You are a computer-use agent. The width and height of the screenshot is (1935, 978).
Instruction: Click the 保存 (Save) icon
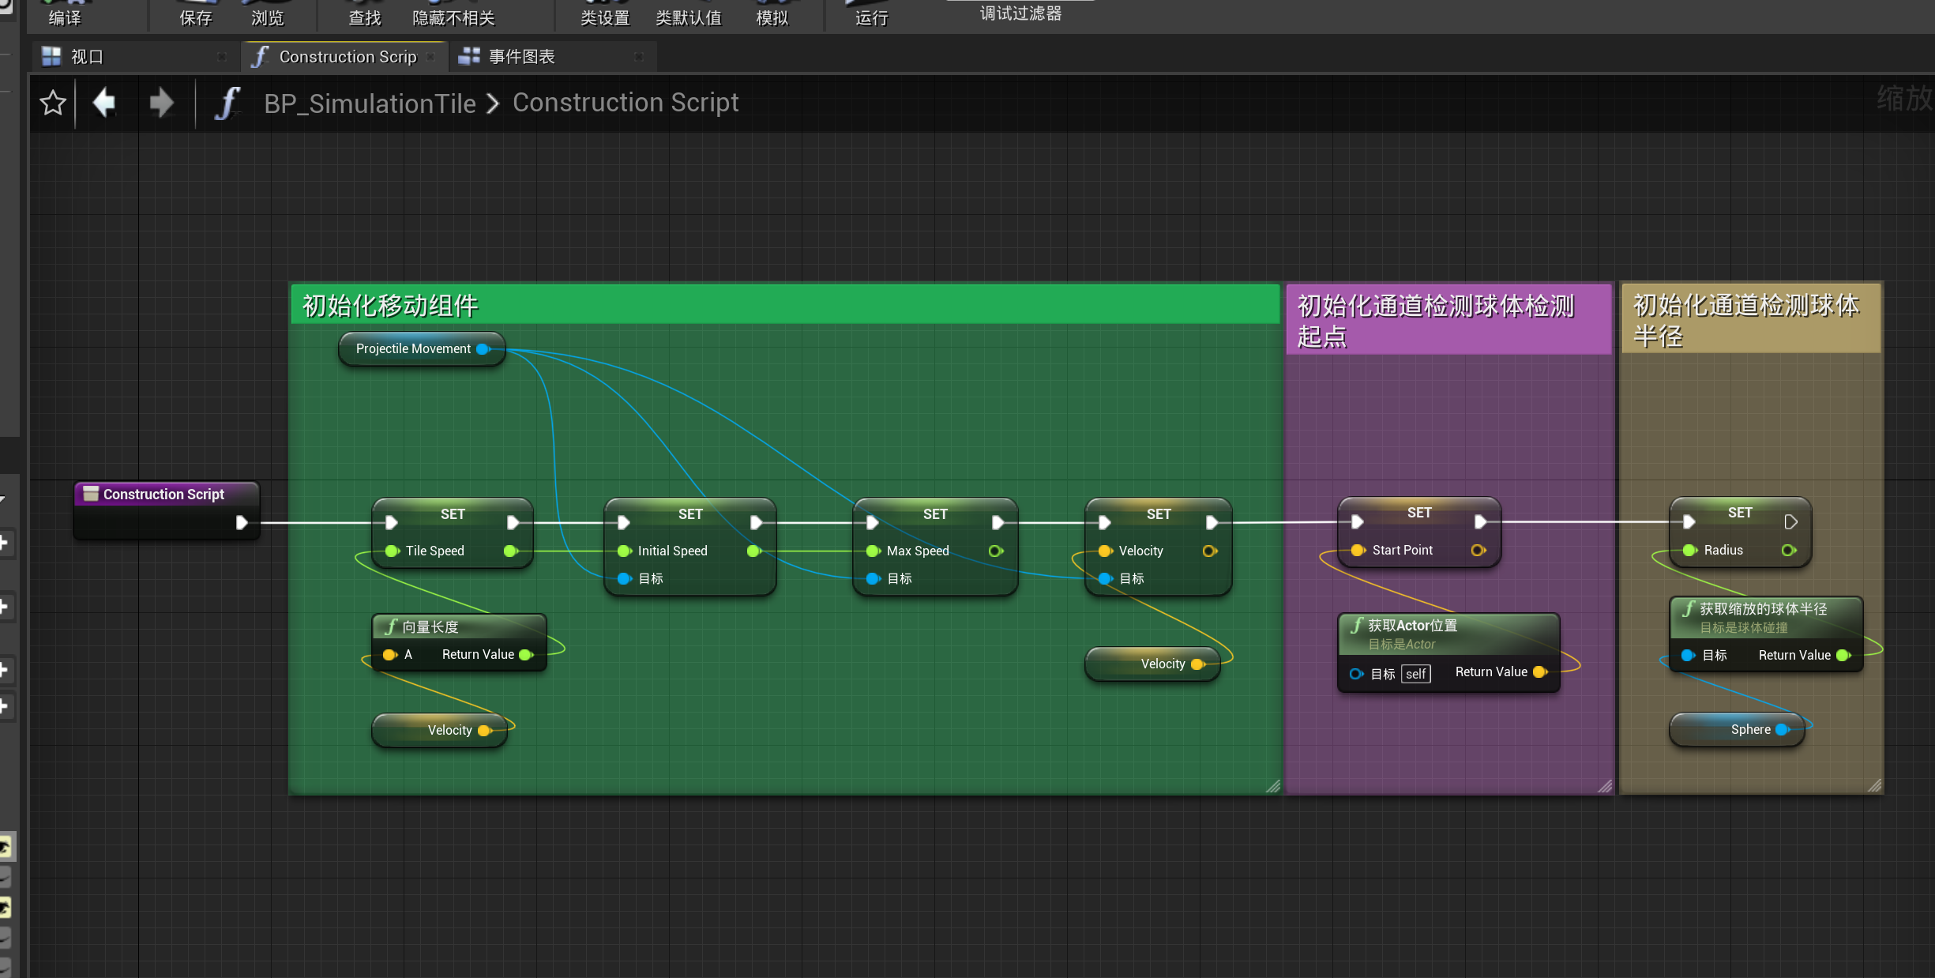(196, 12)
